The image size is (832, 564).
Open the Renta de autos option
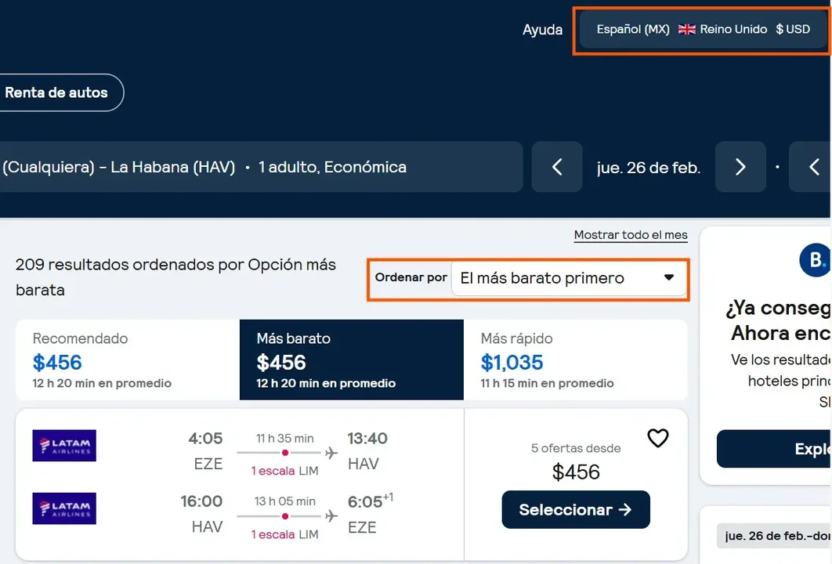(x=56, y=92)
